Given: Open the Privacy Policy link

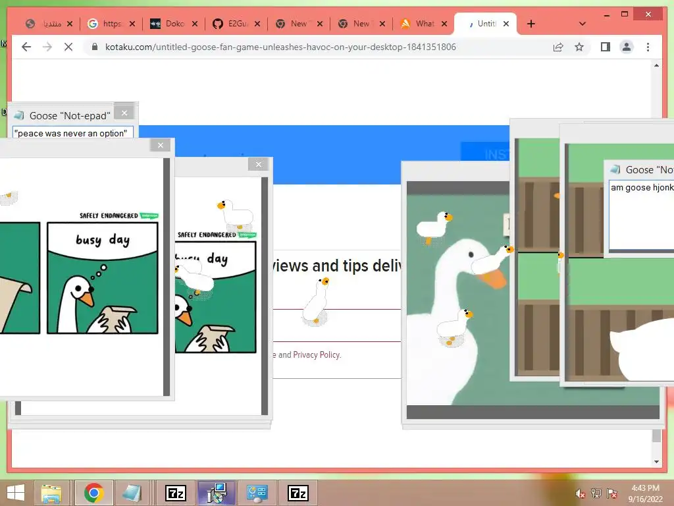Looking at the screenshot, I should (x=317, y=354).
